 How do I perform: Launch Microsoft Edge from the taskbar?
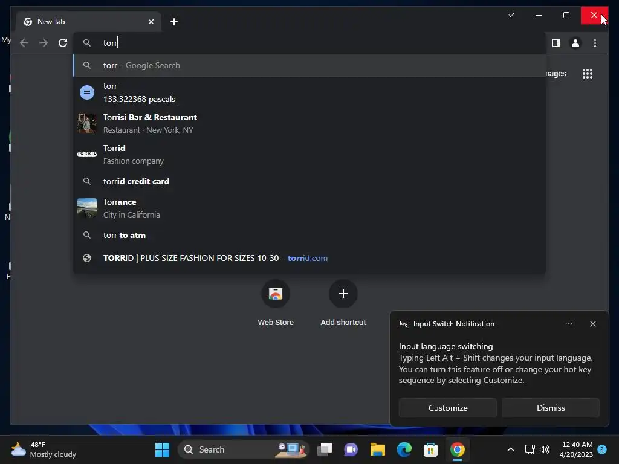pyautogui.click(x=404, y=449)
